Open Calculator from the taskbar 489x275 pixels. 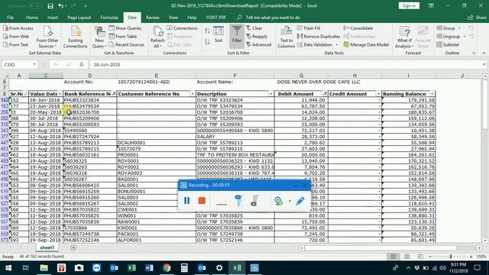click(x=184, y=268)
